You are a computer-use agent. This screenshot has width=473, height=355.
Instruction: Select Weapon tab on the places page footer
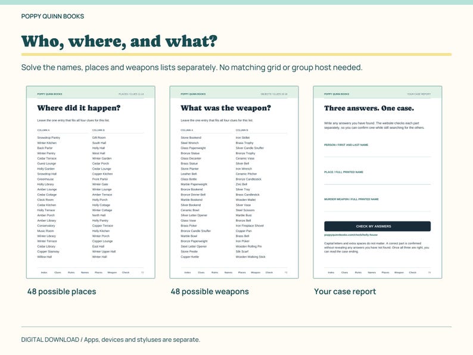tap(112, 272)
